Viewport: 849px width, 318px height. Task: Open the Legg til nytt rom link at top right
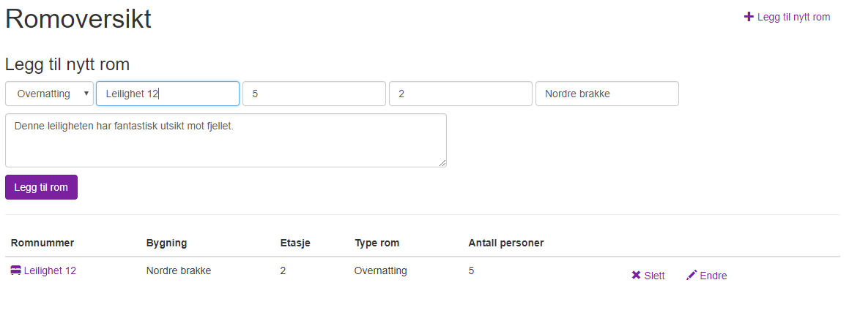coord(787,17)
